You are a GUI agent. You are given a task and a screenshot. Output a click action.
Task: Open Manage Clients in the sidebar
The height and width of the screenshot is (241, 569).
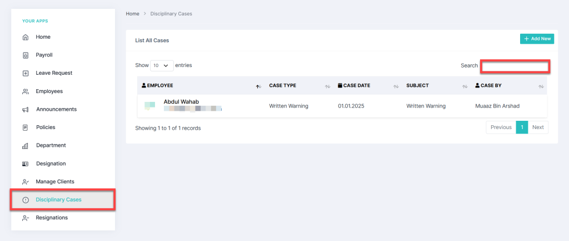pos(55,182)
